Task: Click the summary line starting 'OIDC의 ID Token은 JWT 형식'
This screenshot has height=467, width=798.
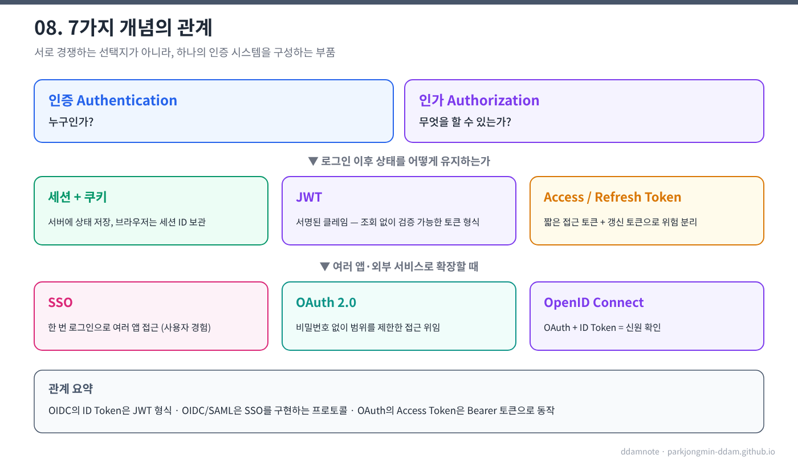Action: coord(302,410)
